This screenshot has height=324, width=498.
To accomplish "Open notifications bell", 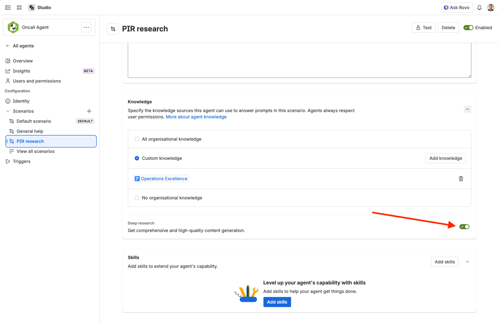I will pos(479,7).
